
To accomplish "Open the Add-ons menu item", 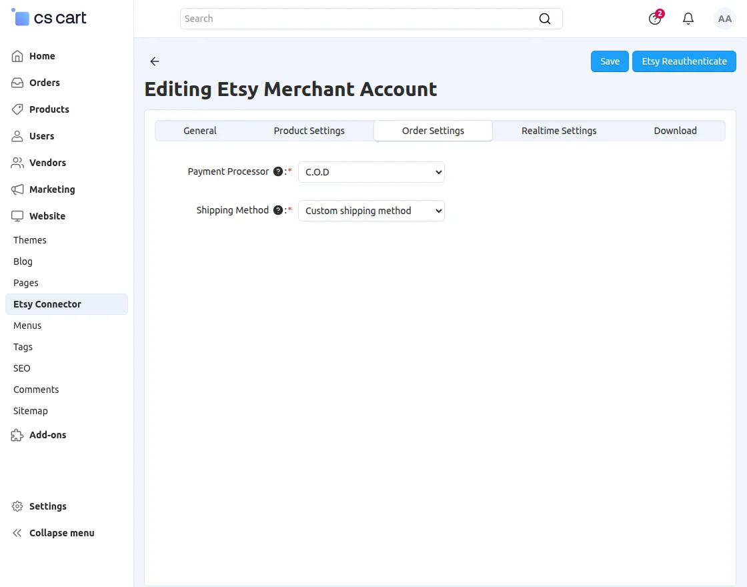I will 47,435.
